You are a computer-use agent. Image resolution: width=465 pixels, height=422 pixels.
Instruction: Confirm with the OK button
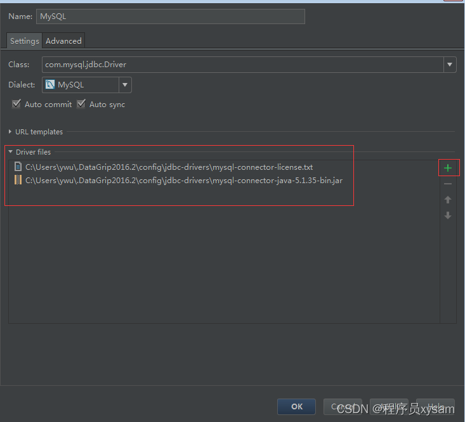[296, 407]
